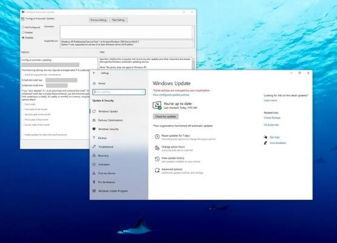Tick the Every week checkbox

(x=23, y=104)
